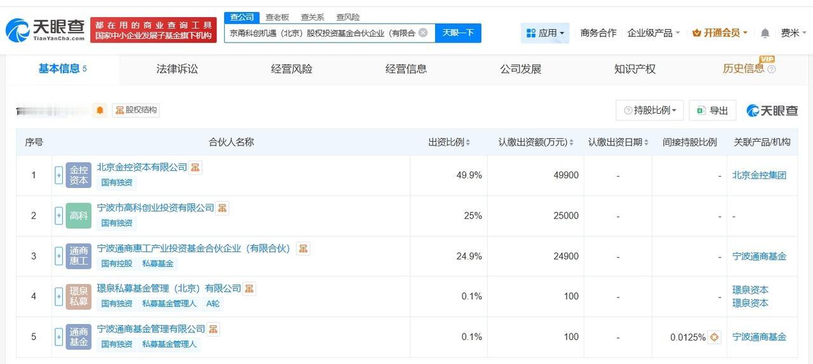This screenshot has width=813, height=364.
Task: Open equity structure icon next to 宁波通商基金管理有限公司
Action: 213,329
